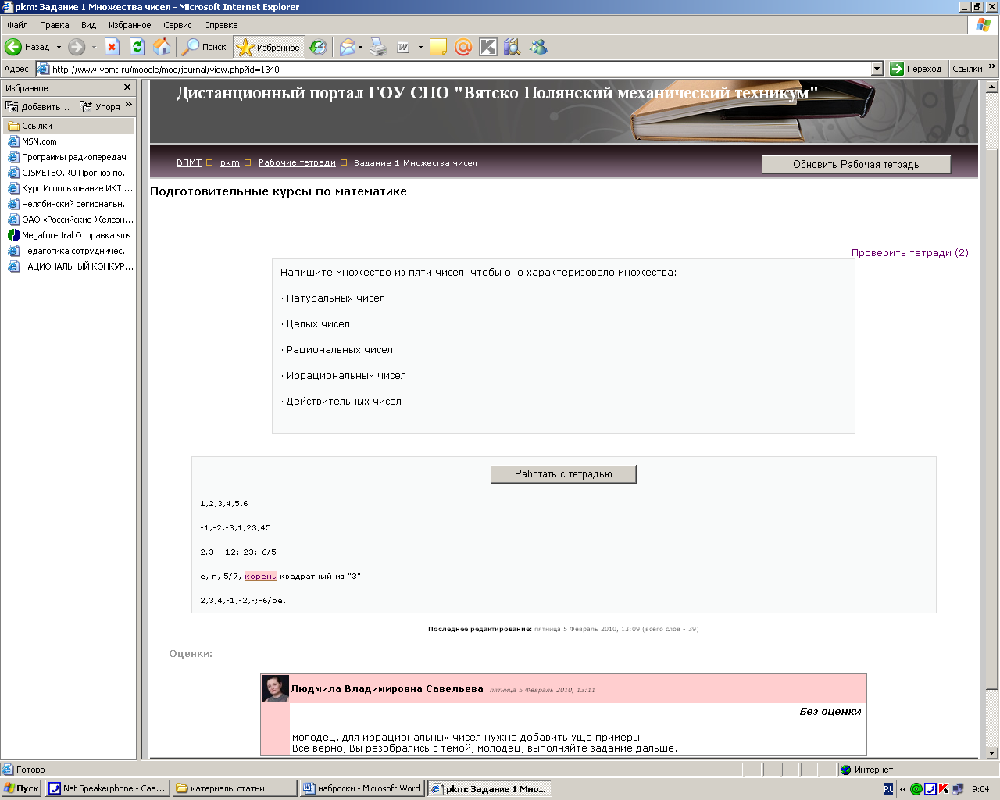Open the Курс Использование ИКТ favorite
Screen dimensions: 1000x800
(x=70, y=188)
